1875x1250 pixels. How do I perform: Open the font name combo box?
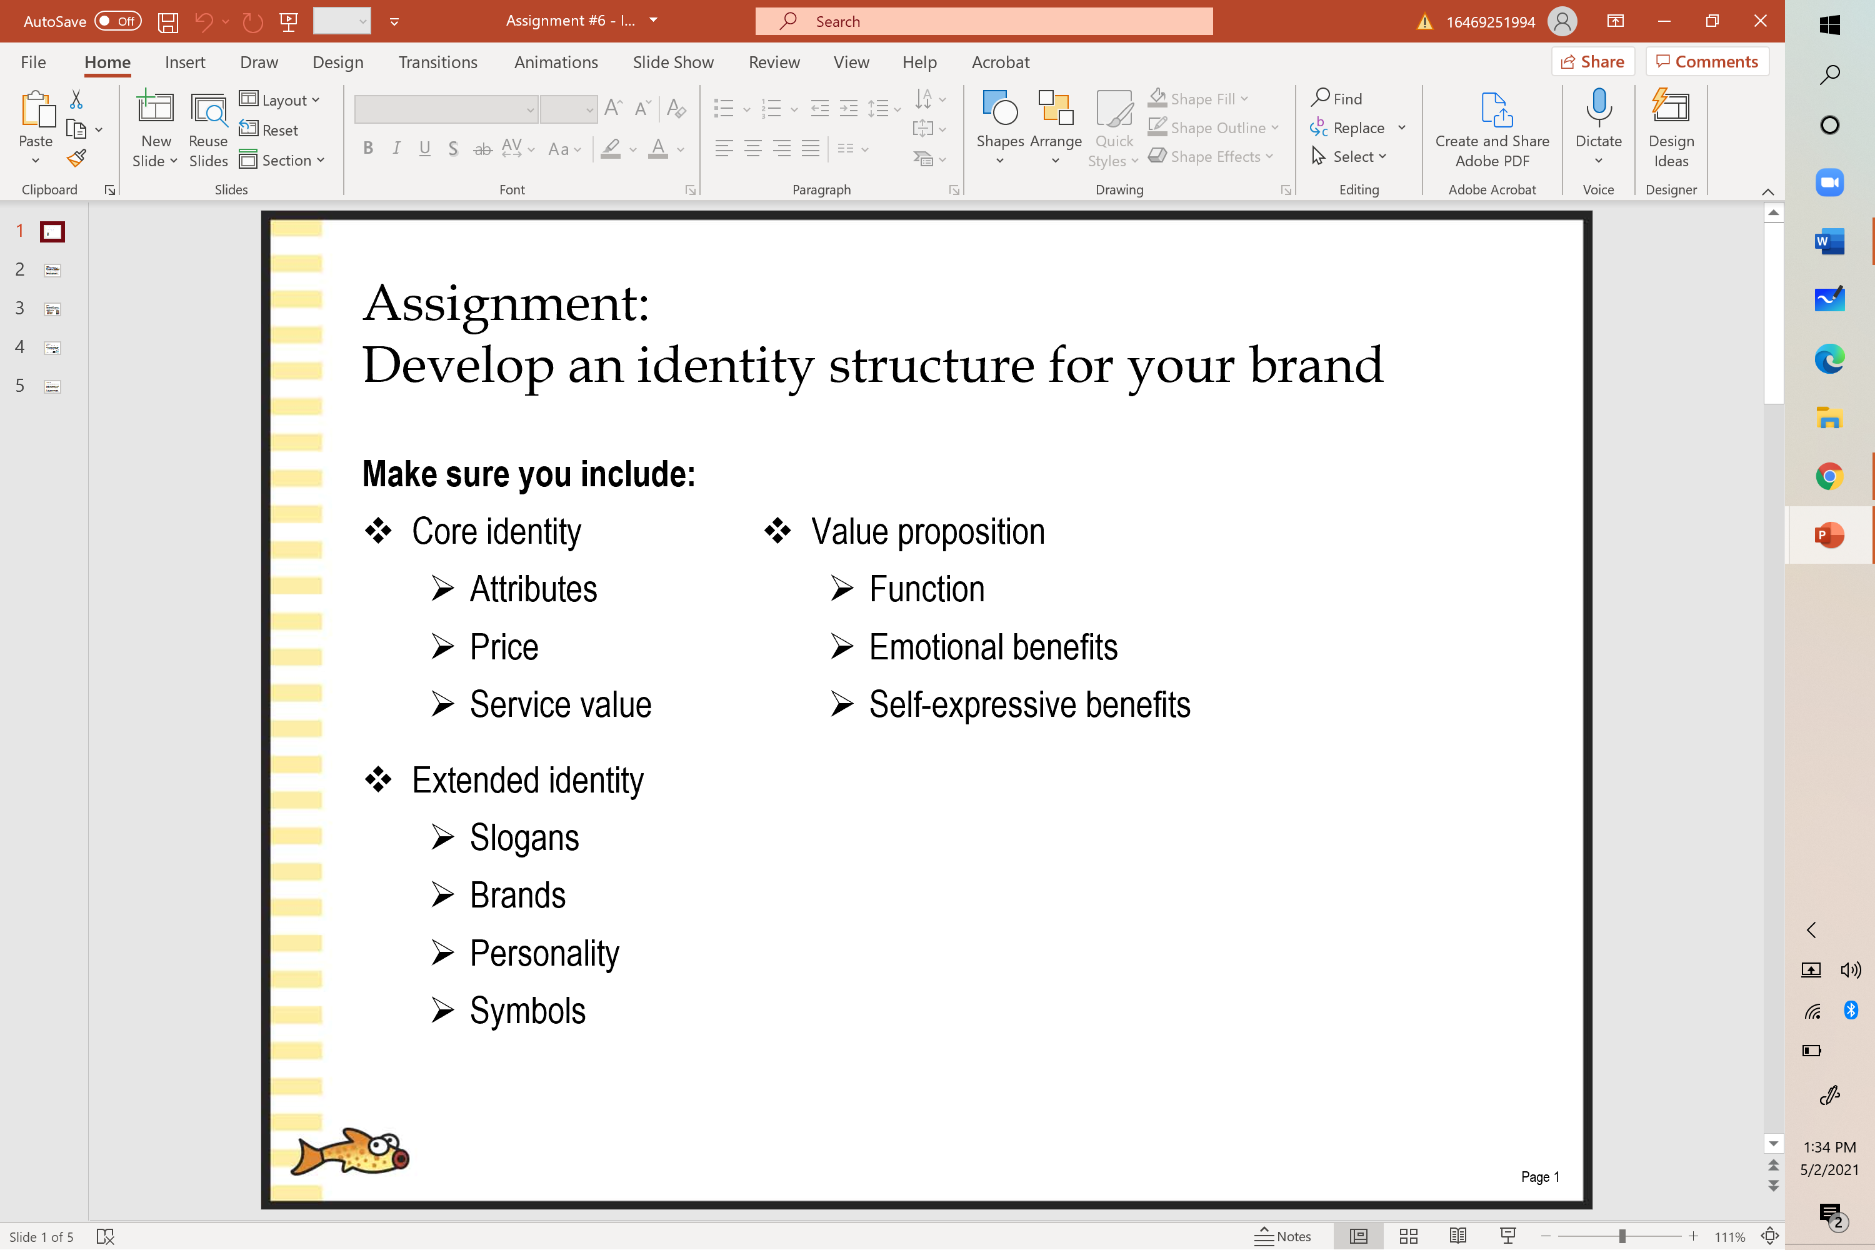point(446,109)
